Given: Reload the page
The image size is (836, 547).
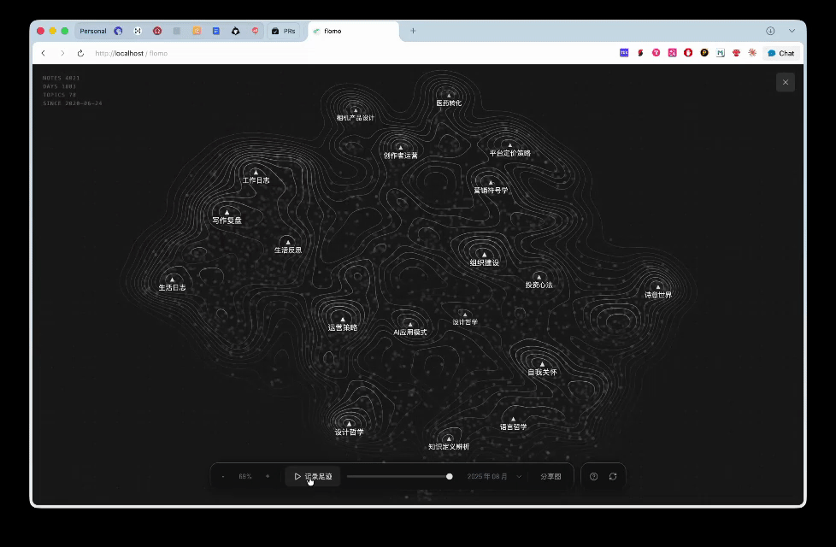Looking at the screenshot, I should coord(80,53).
